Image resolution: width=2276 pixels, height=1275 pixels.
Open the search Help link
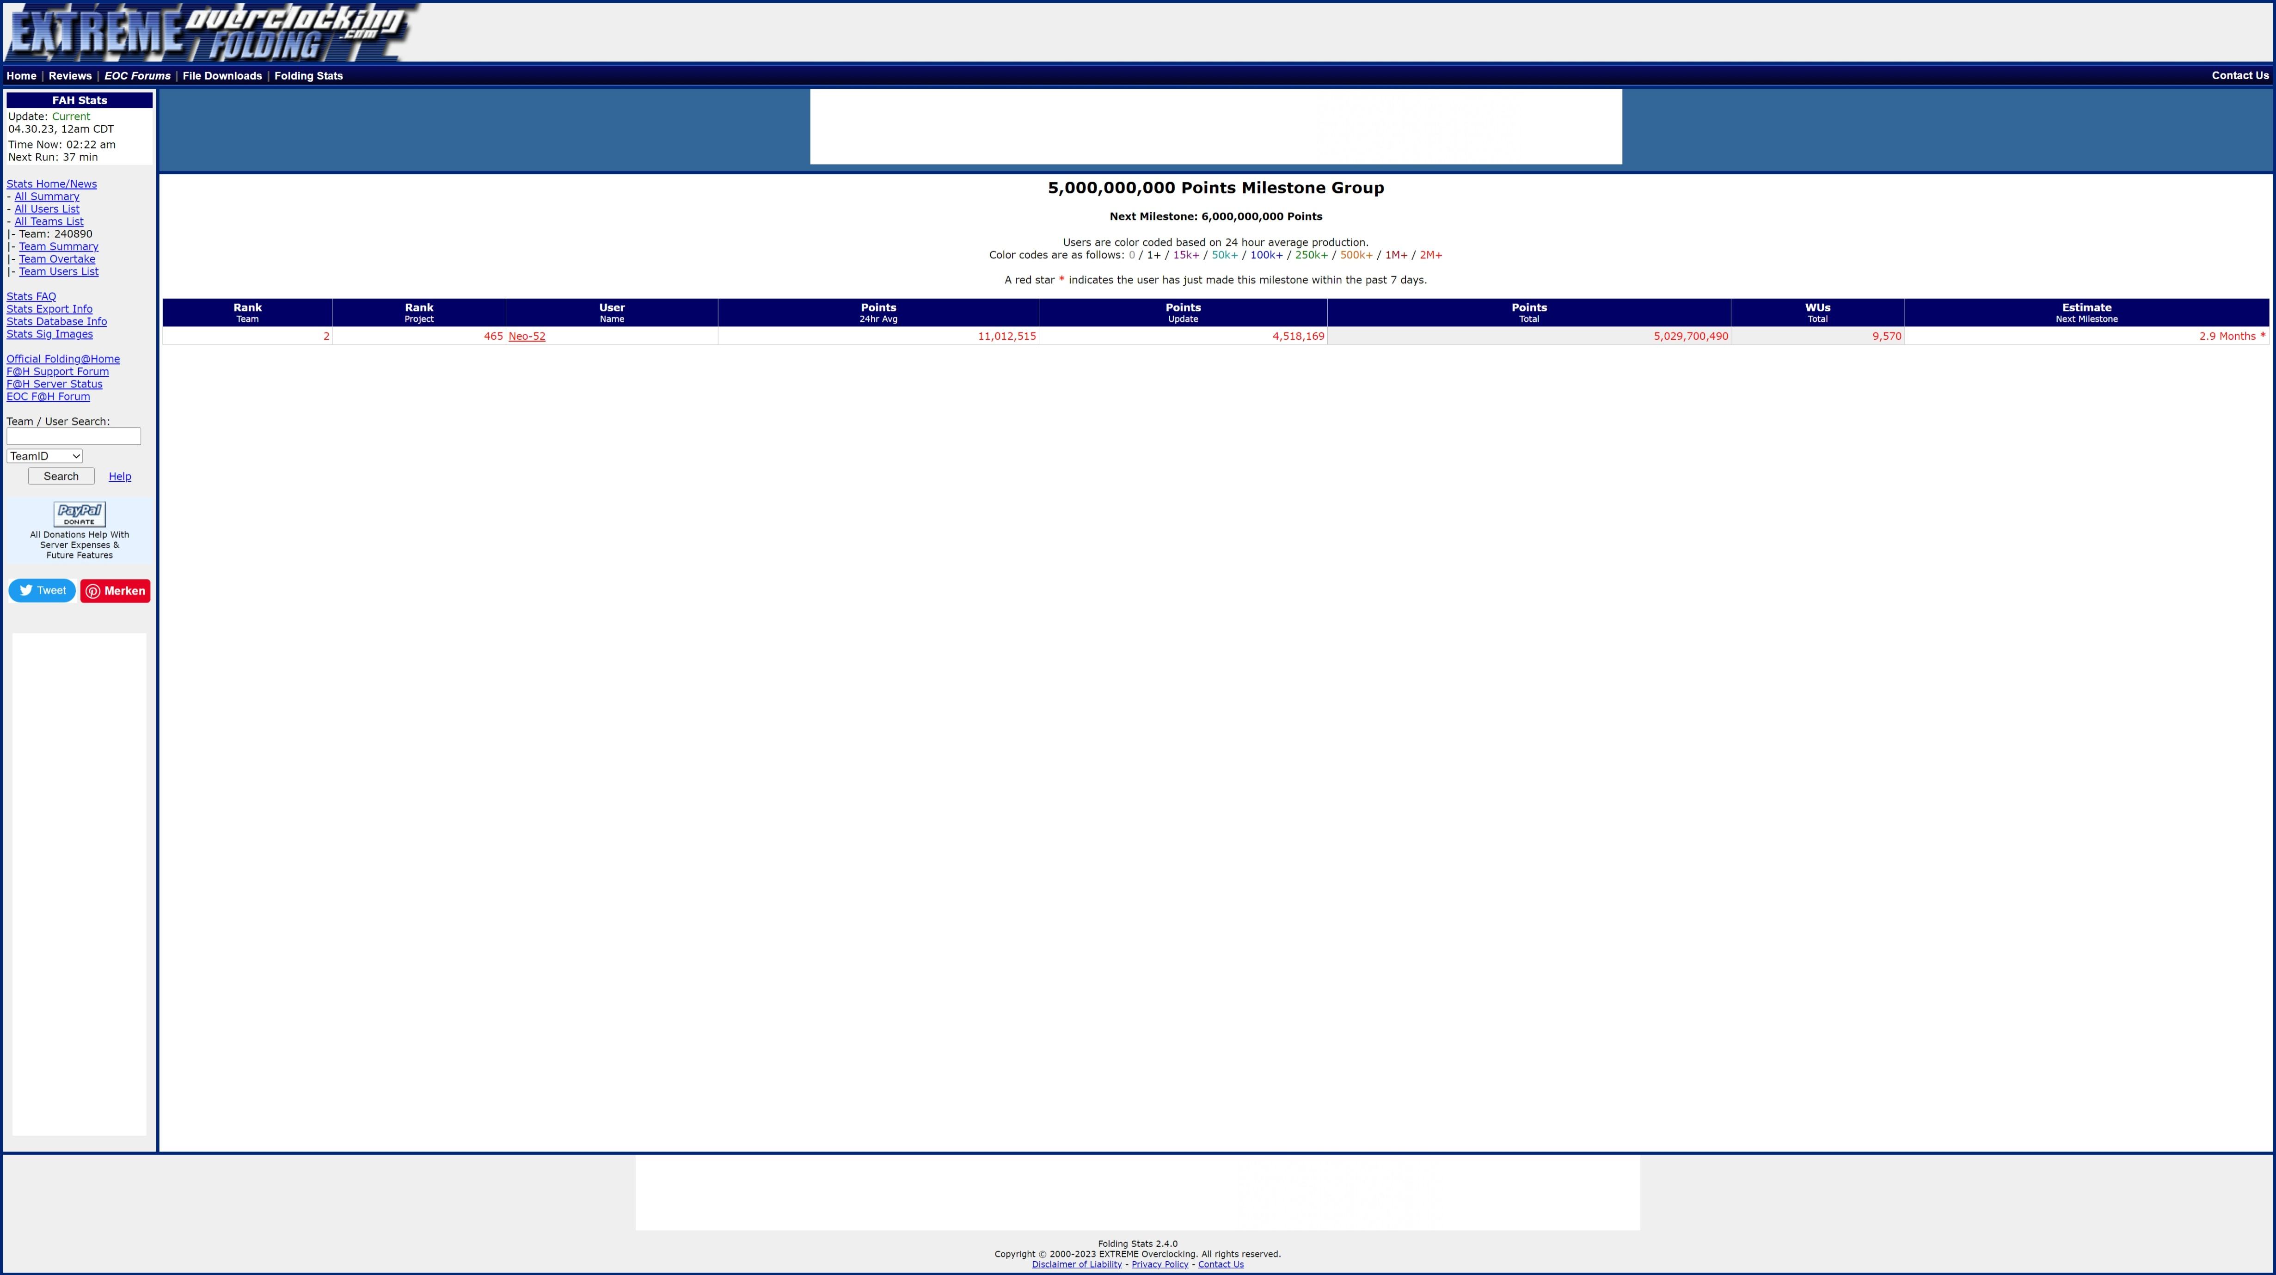(120, 477)
